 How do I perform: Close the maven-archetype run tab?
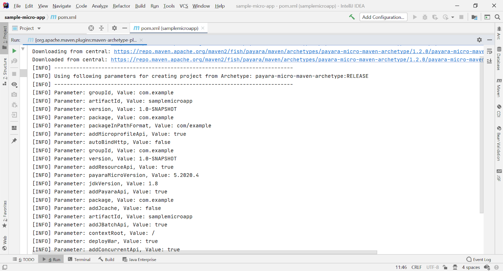pyautogui.click(x=141, y=40)
